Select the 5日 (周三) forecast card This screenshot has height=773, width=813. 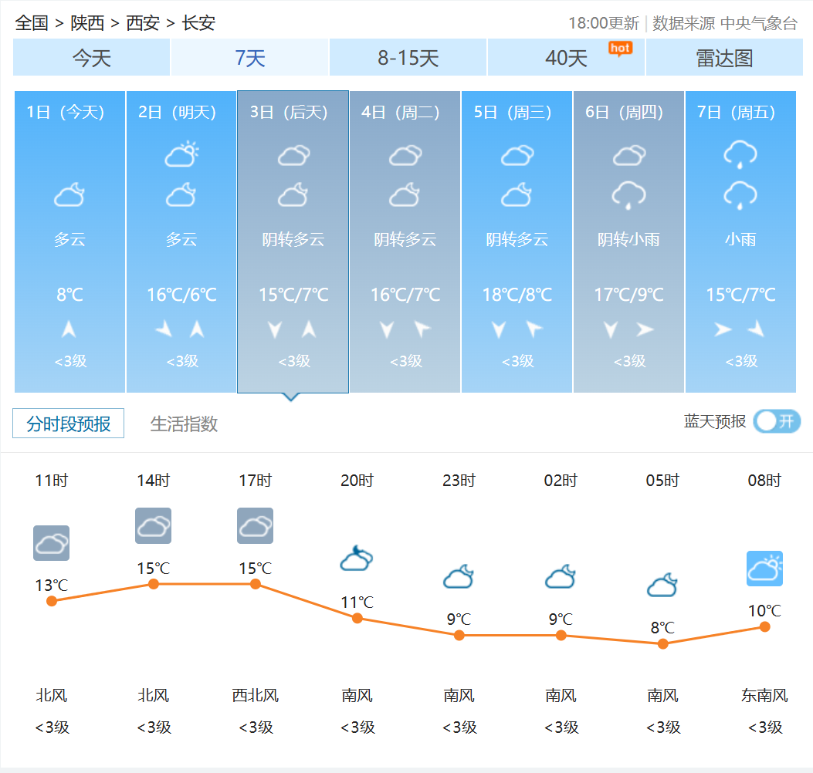point(517,241)
